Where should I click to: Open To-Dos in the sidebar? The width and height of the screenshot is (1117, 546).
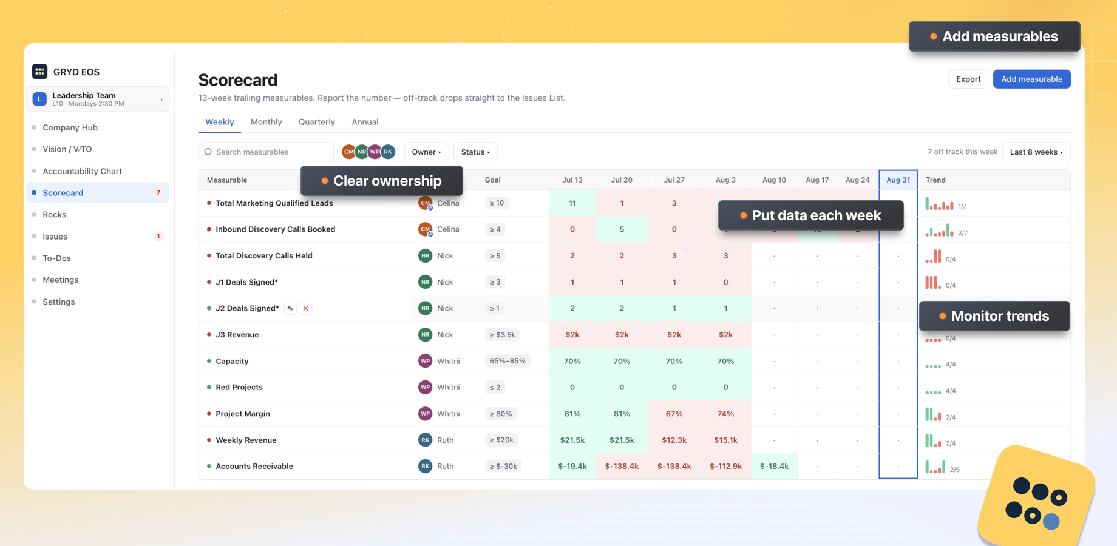pos(98,258)
